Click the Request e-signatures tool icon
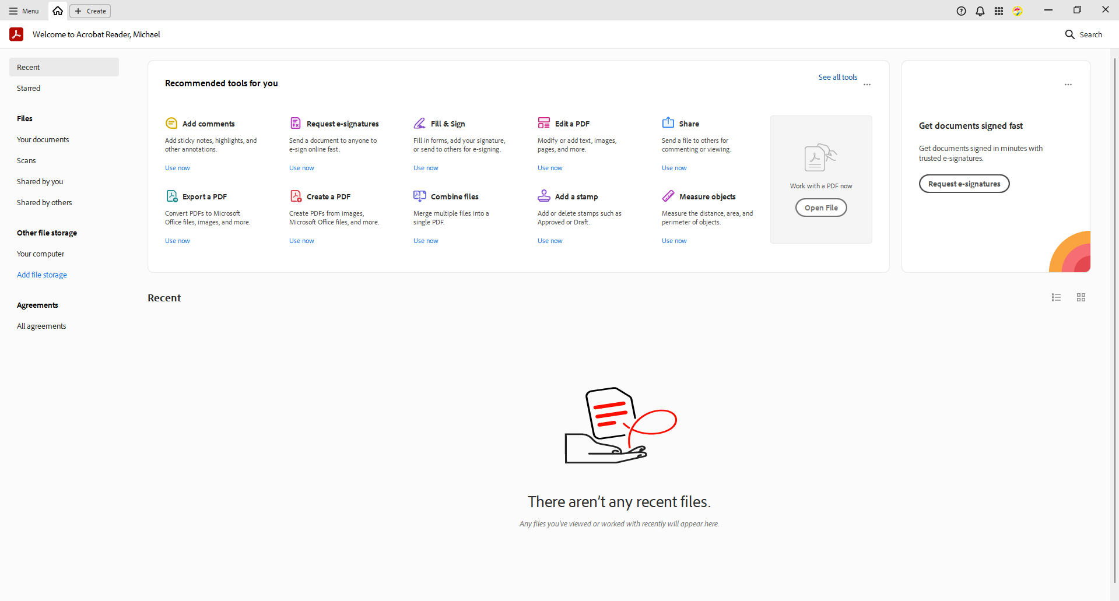 pyautogui.click(x=296, y=123)
